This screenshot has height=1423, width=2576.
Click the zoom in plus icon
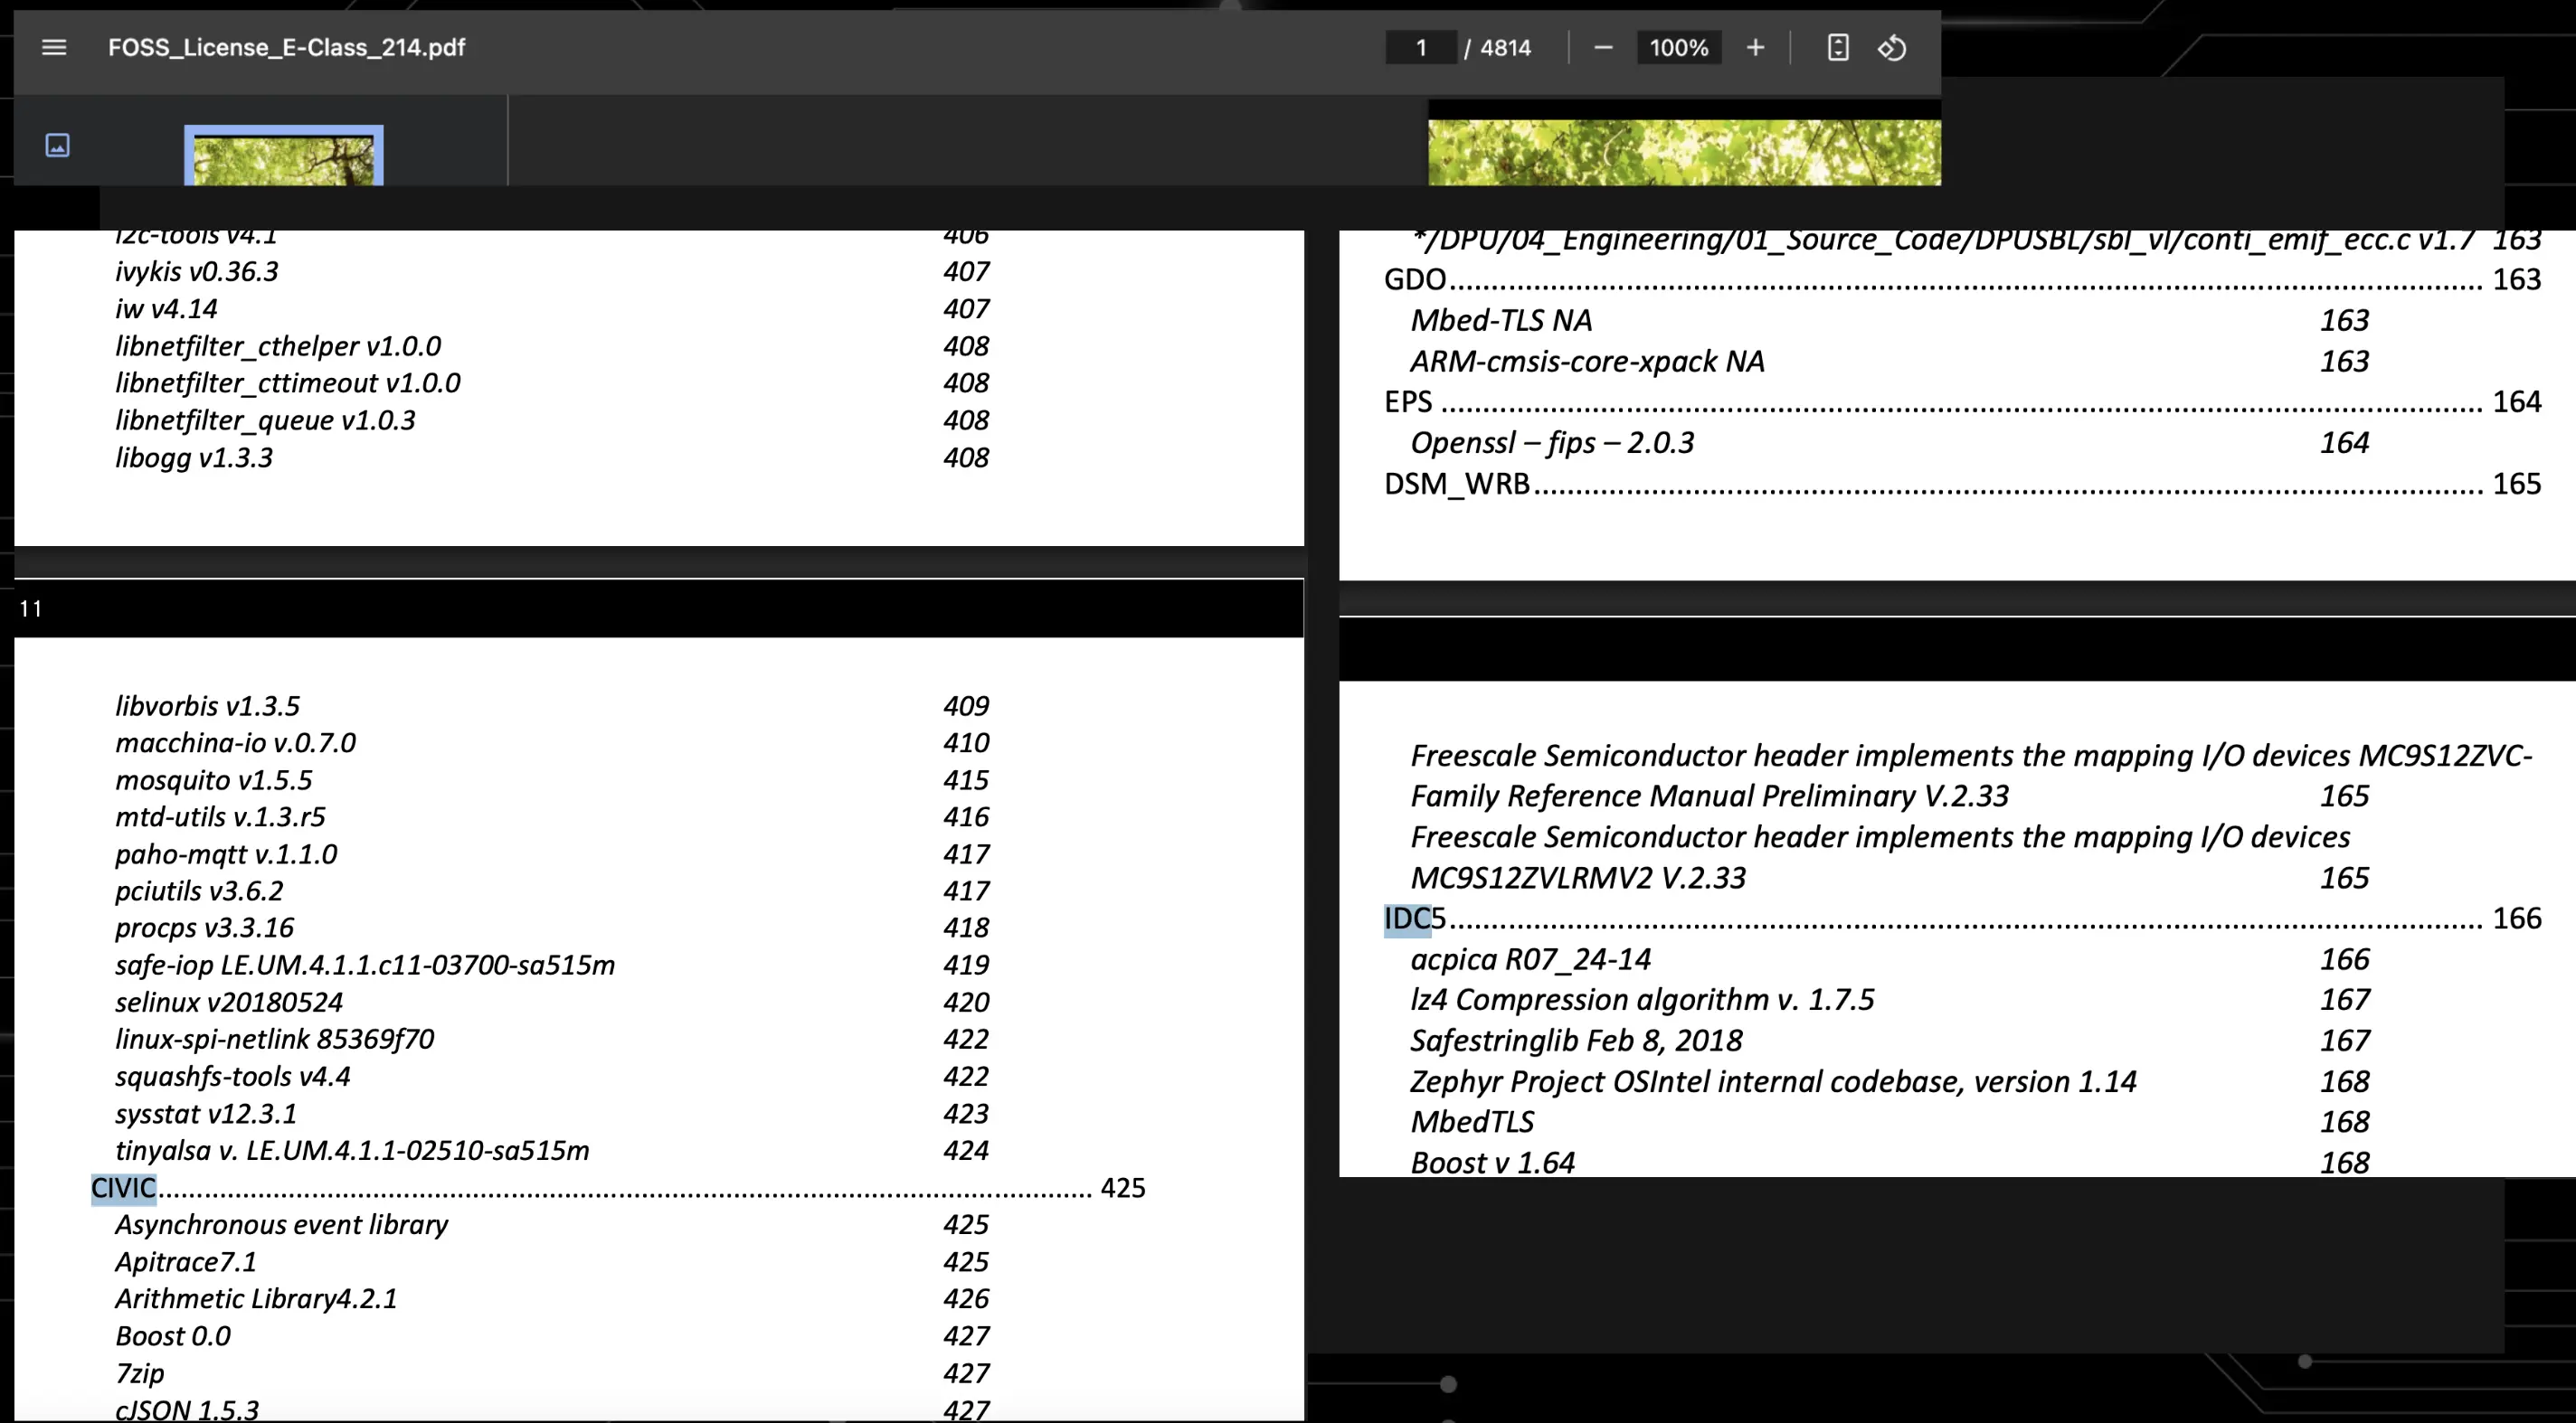1755,47
